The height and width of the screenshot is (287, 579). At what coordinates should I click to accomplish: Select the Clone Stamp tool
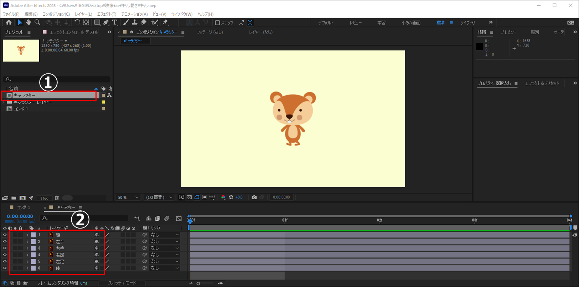click(135, 22)
